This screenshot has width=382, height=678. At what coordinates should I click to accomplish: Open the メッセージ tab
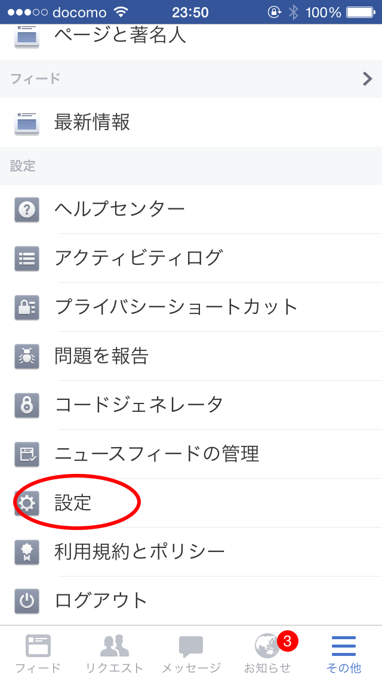click(x=191, y=653)
